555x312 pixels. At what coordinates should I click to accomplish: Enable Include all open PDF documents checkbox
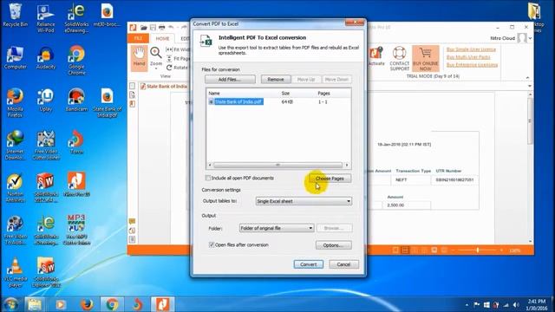(x=208, y=178)
